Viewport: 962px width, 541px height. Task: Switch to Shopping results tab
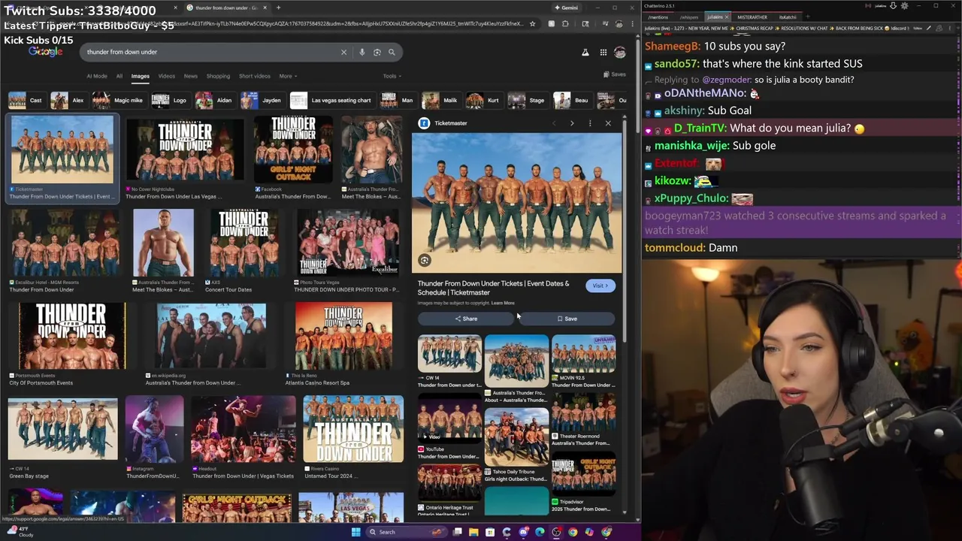(218, 76)
